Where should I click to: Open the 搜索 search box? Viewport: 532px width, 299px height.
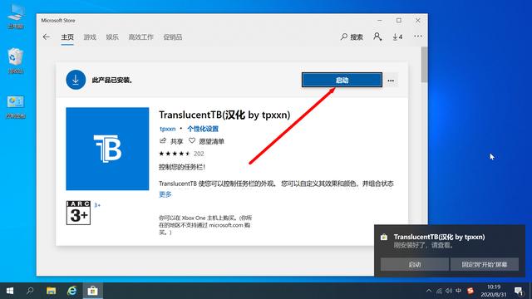(x=352, y=37)
